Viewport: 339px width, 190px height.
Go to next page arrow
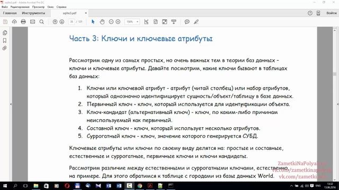click(62, 22)
